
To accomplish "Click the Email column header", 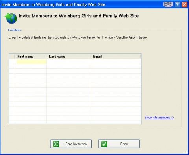I will click(x=115, y=57).
